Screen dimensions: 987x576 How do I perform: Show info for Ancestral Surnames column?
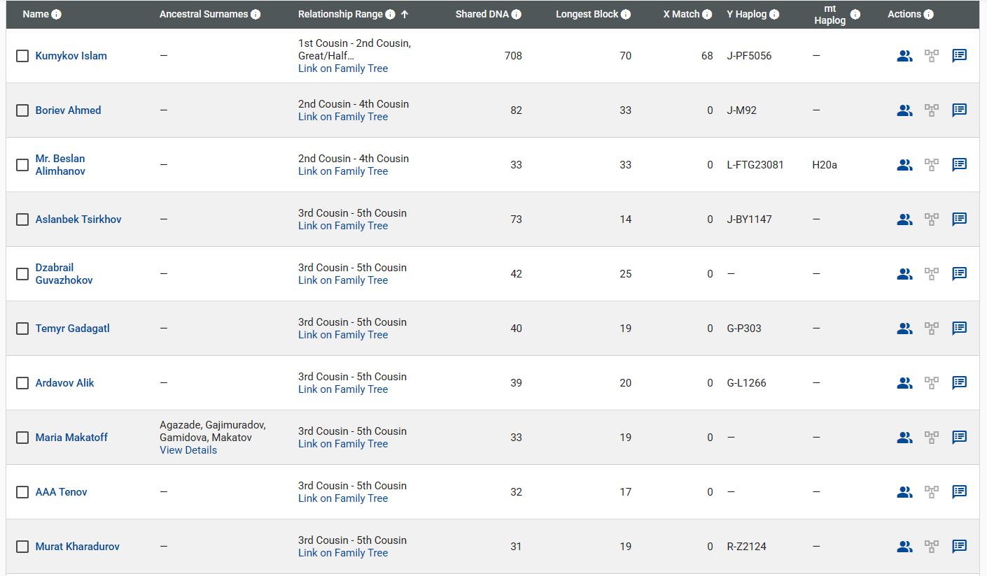(255, 15)
